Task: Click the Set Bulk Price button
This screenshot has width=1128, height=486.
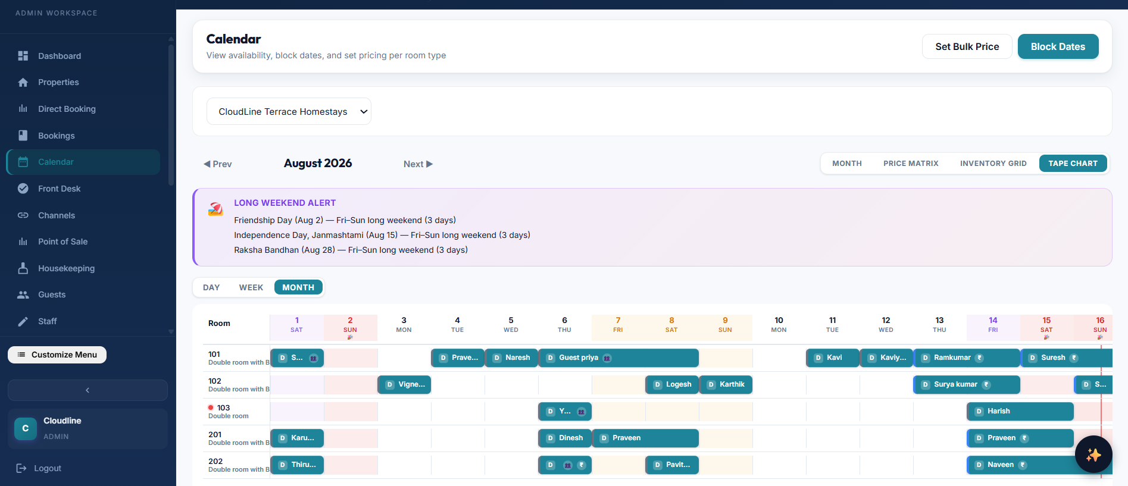Action: point(967,46)
